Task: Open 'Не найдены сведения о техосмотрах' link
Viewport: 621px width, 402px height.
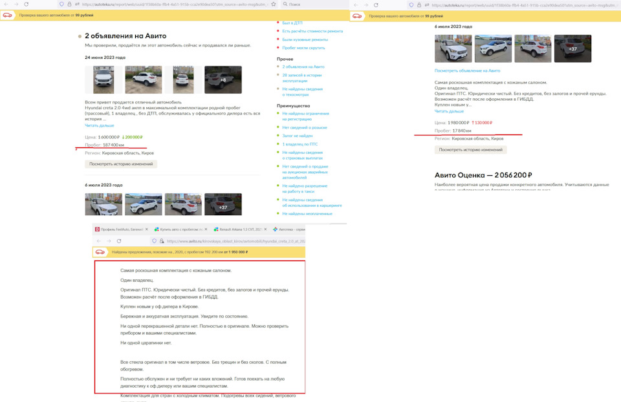Action: coord(302,92)
